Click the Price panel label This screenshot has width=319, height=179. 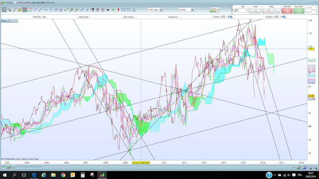tap(4, 21)
